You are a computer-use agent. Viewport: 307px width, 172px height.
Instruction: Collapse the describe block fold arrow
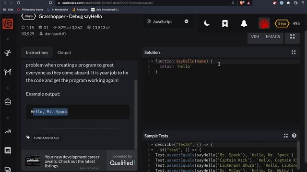pos(152,145)
